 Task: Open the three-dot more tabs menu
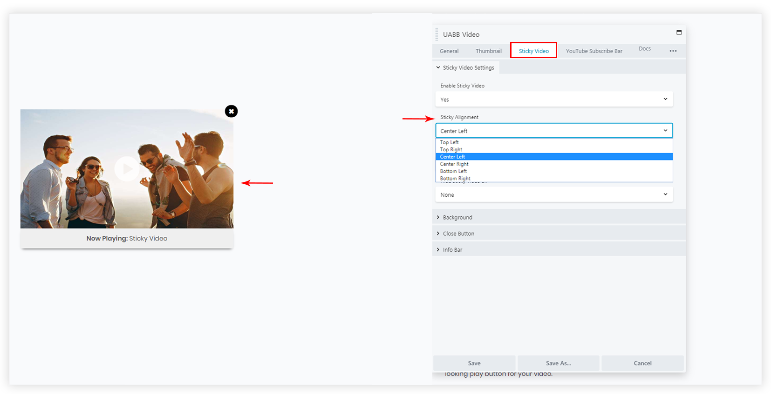pos(673,51)
